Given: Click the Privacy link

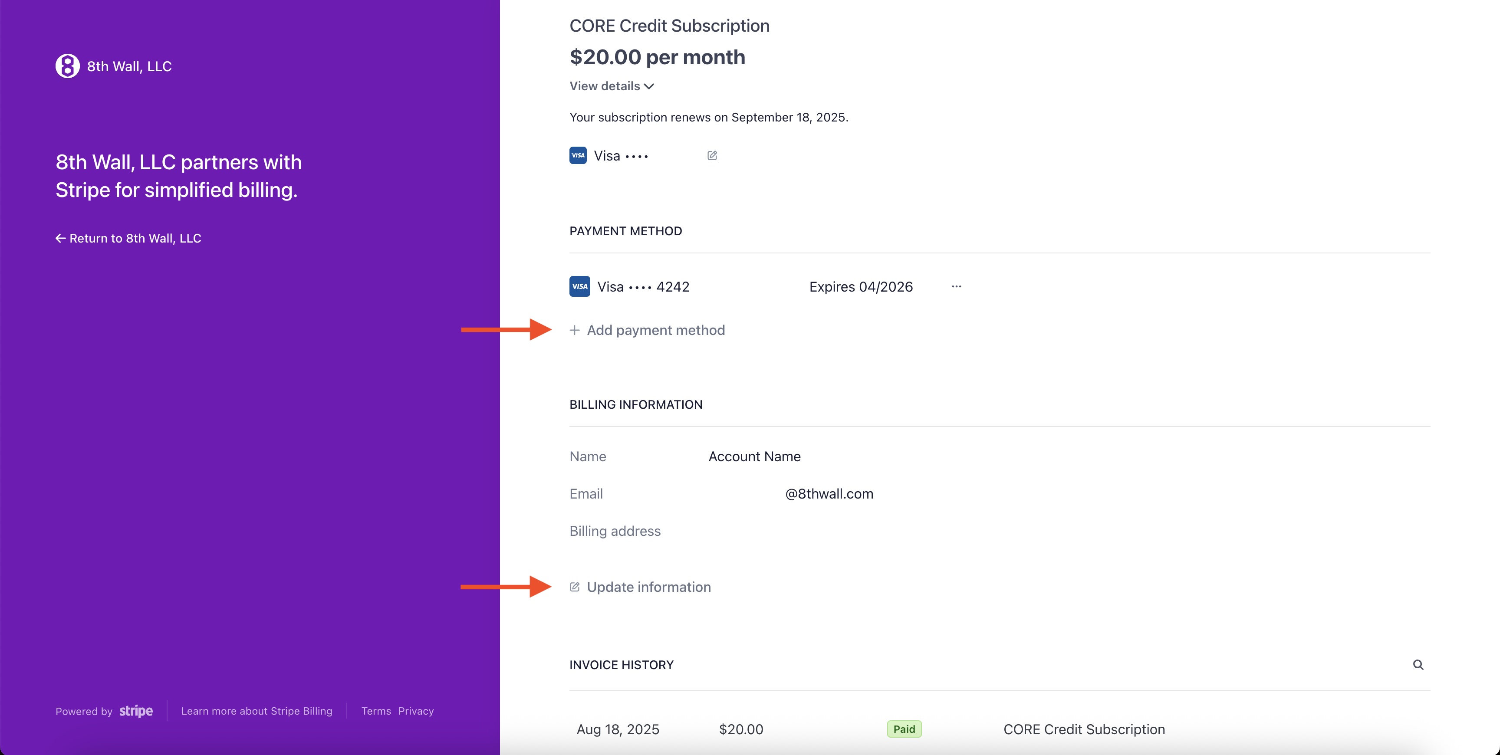Looking at the screenshot, I should coord(415,711).
